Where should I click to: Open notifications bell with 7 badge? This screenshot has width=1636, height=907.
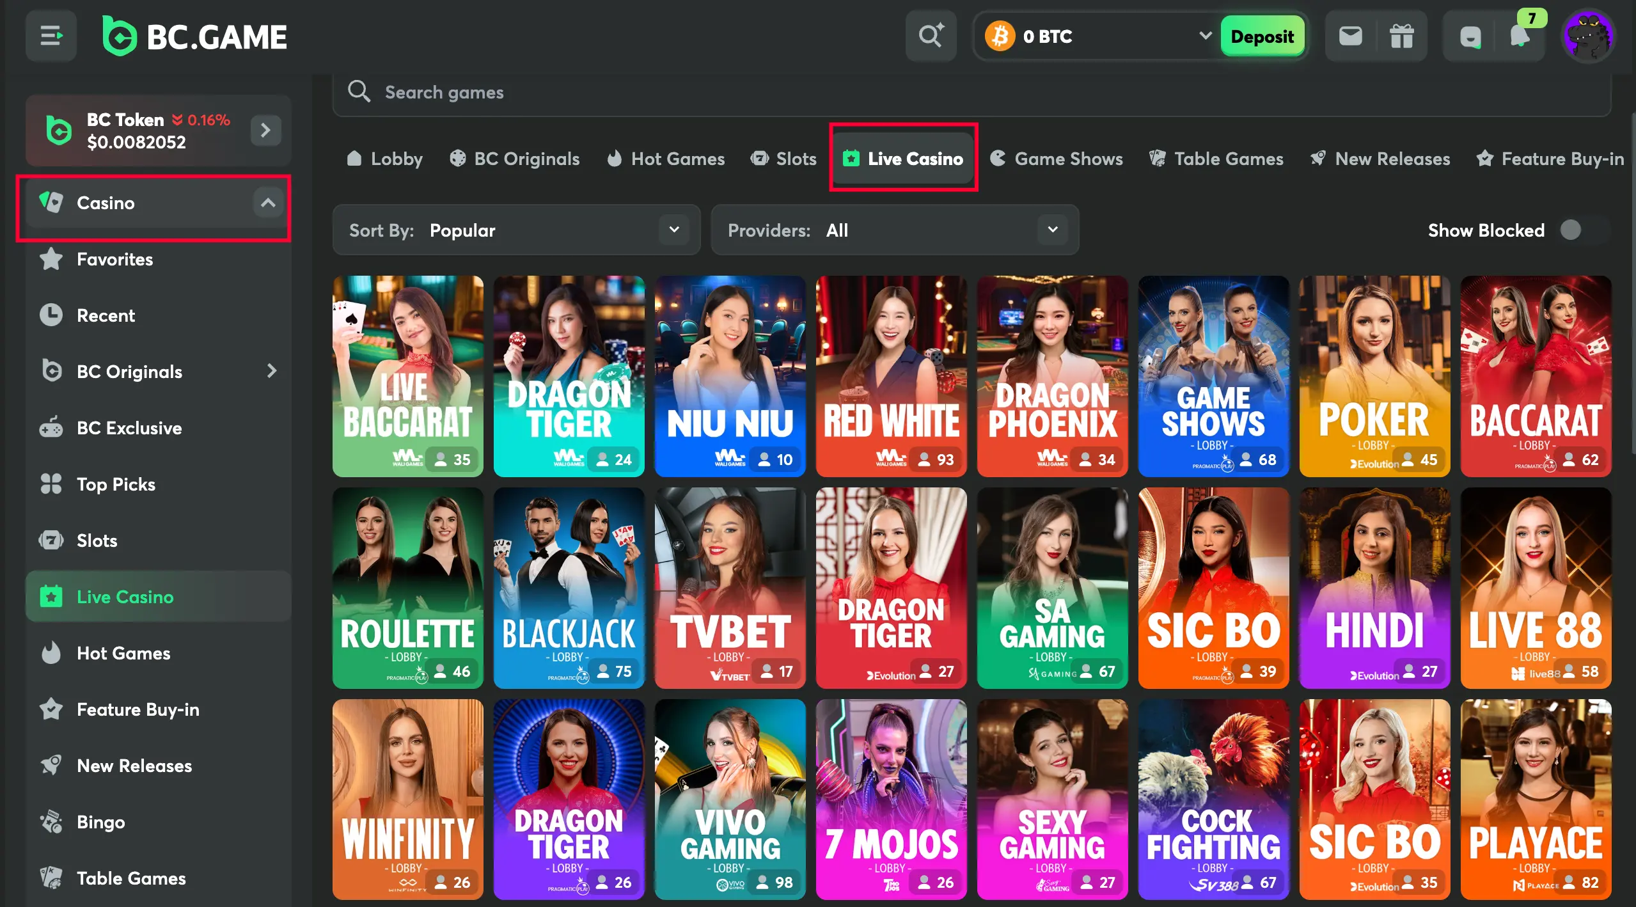click(x=1521, y=36)
